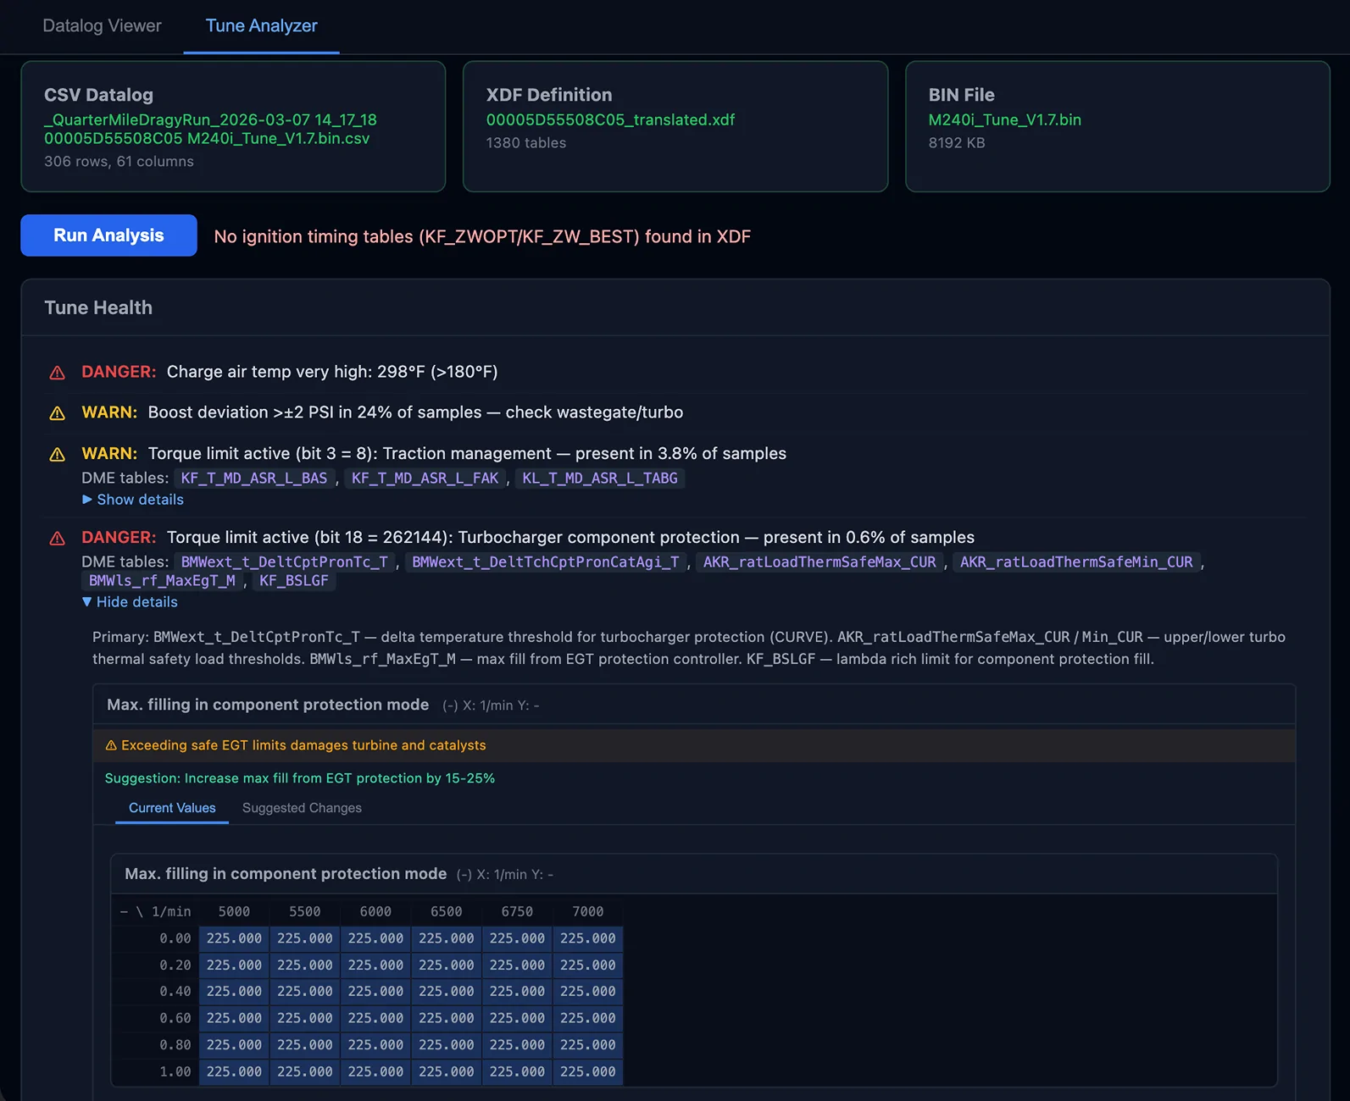Select the cell at row 0.00, column 7000
Viewport: 1350px width, 1101px height.
(588, 938)
